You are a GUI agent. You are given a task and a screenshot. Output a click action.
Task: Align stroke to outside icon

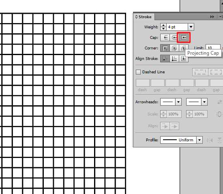(x=184, y=58)
